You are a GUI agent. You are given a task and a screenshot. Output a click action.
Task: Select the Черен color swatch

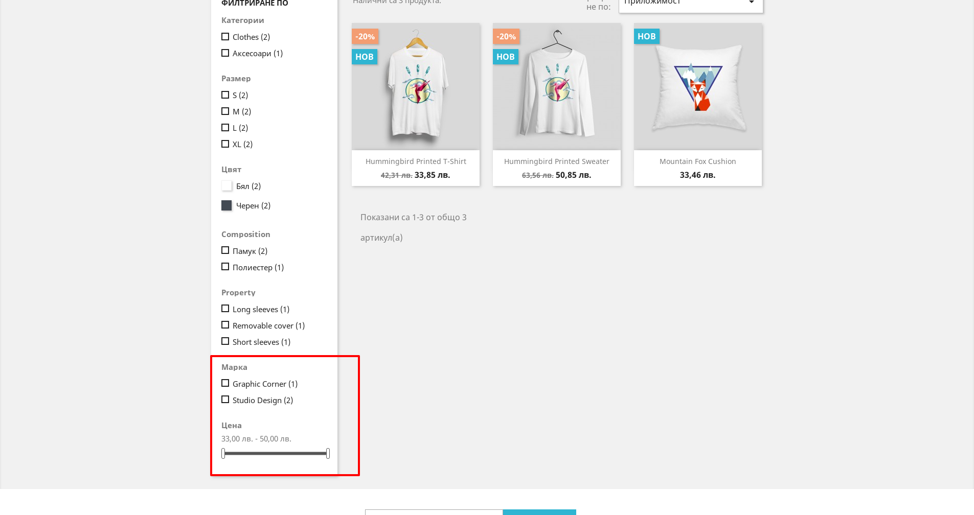pyautogui.click(x=226, y=205)
